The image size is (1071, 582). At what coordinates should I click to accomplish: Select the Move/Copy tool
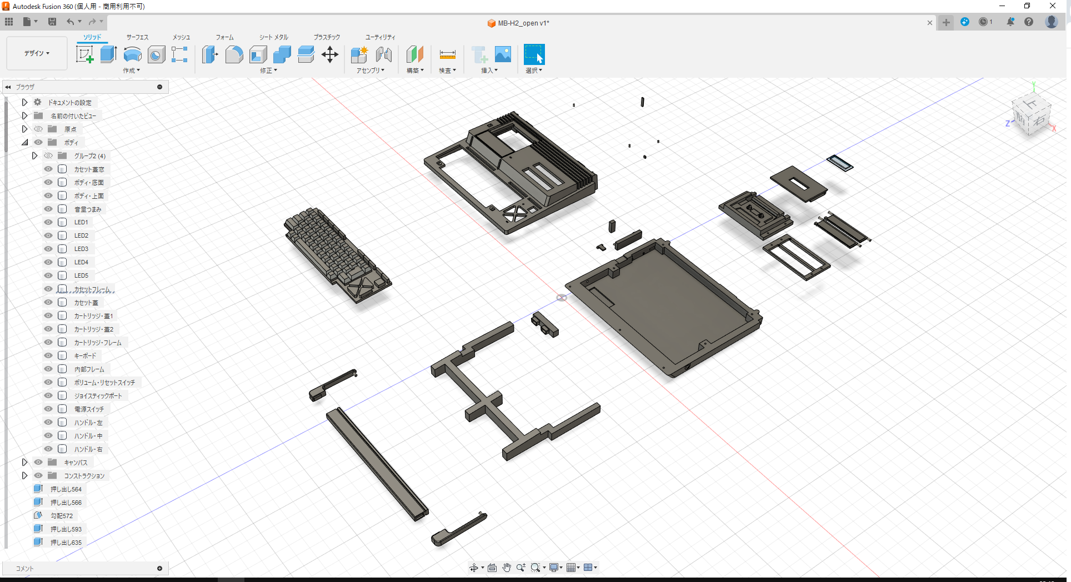(x=330, y=55)
